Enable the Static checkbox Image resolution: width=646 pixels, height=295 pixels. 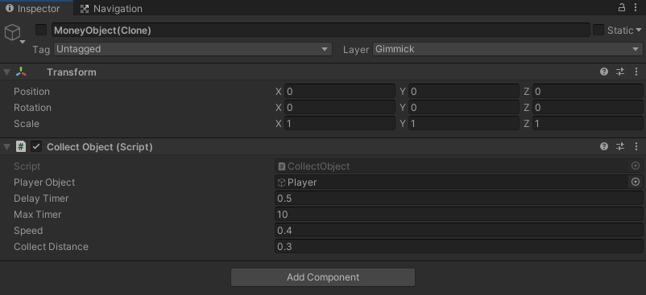coord(598,30)
